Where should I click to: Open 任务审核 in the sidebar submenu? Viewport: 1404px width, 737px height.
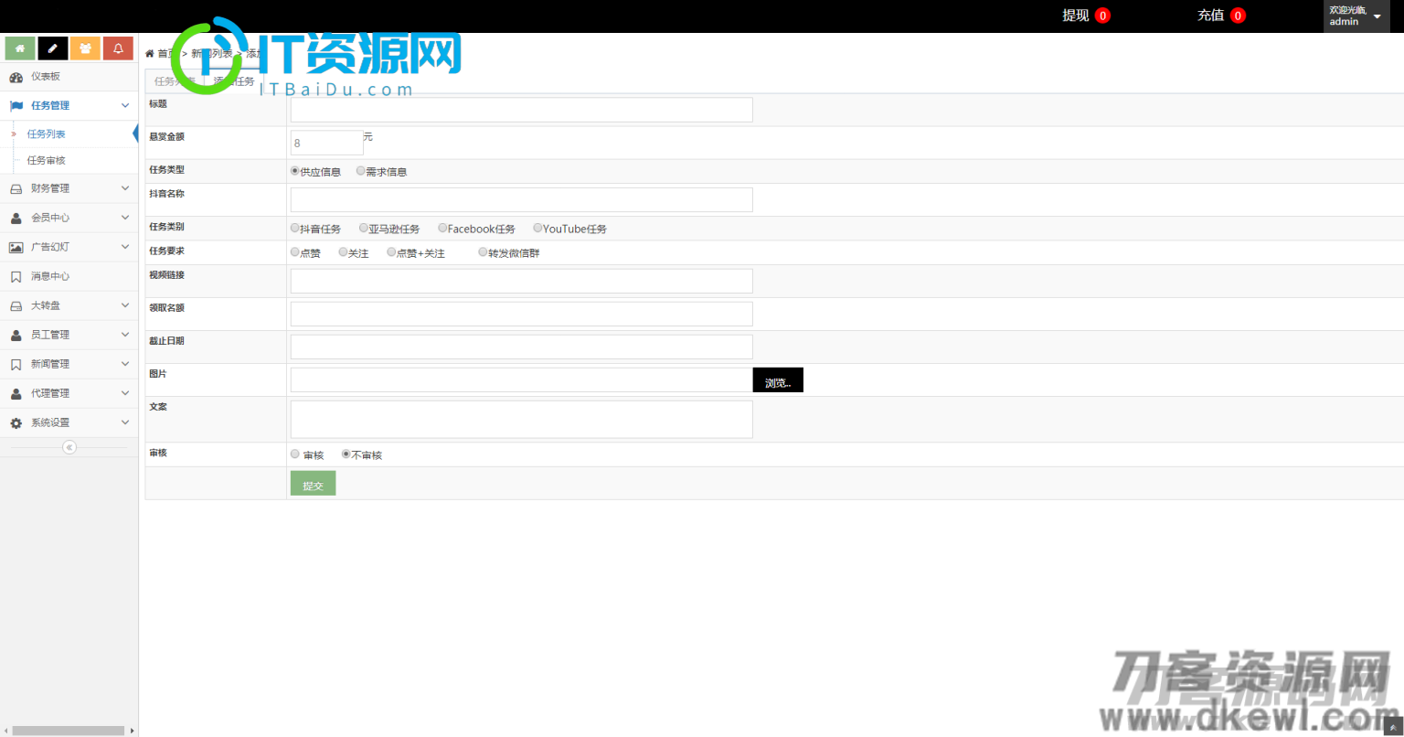point(46,161)
